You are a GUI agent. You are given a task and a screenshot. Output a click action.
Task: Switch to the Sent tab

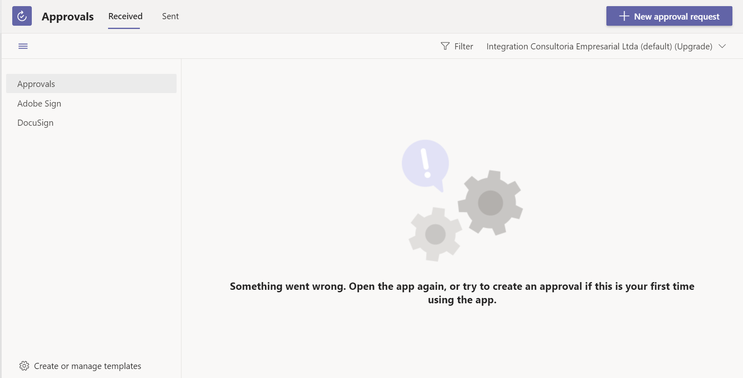click(x=170, y=16)
